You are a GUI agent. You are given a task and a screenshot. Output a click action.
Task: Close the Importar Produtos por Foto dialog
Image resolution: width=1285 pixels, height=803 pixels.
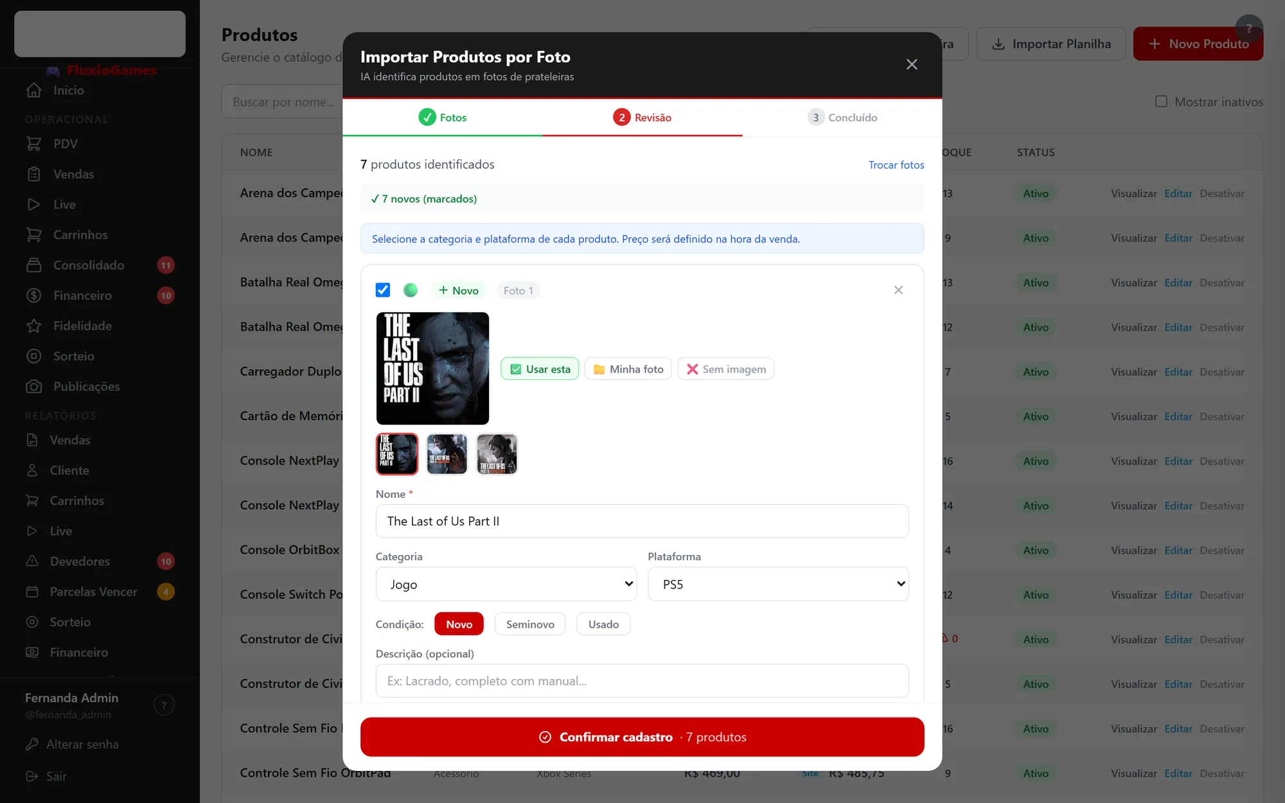click(x=912, y=64)
